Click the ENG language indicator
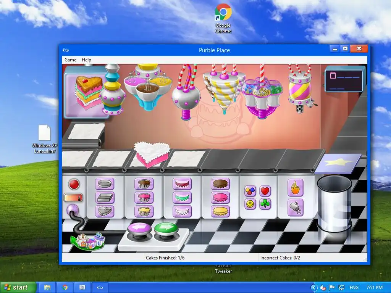The image size is (391, 293). tap(354, 288)
